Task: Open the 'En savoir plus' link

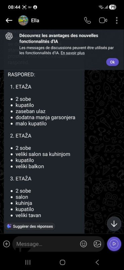Action: point(72,53)
